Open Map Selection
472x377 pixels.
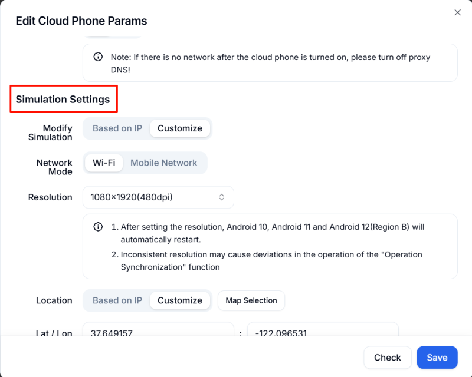(251, 300)
